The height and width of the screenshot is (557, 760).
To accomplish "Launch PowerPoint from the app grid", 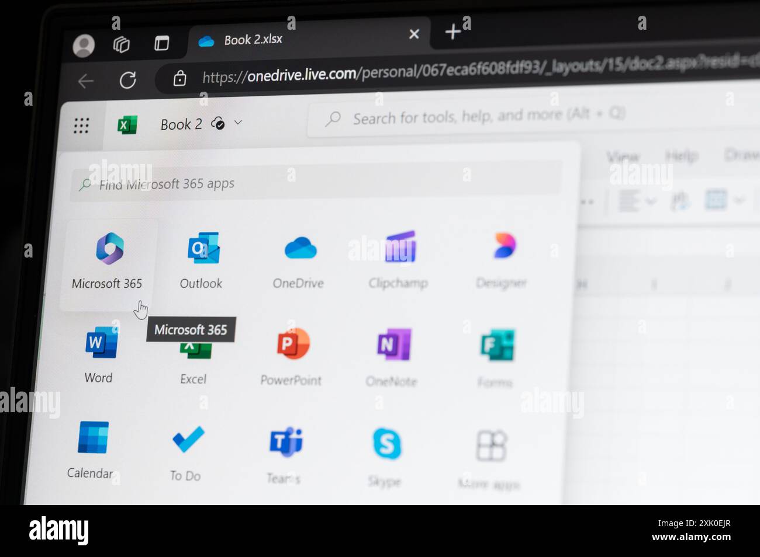I will [x=292, y=357].
